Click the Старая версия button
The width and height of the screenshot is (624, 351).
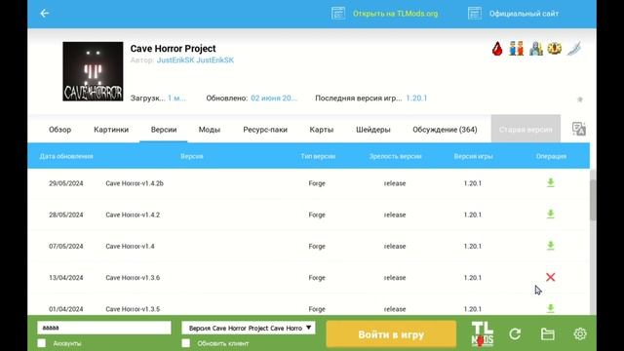point(526,129)
